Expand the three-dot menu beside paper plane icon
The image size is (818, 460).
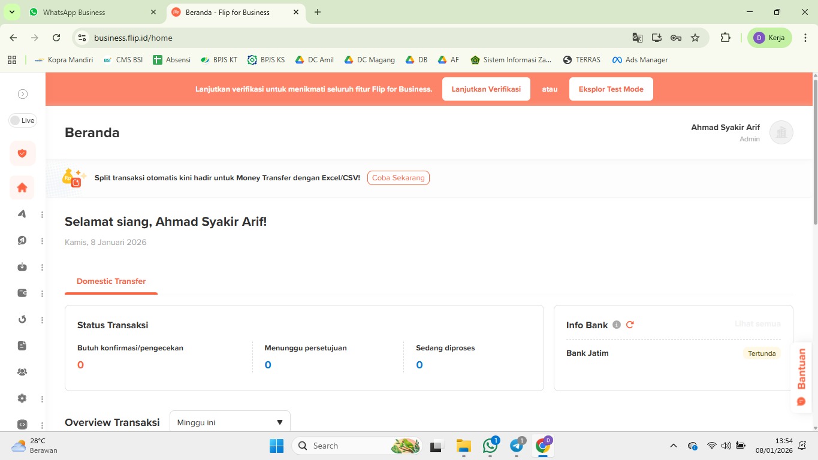click(42, 214)
